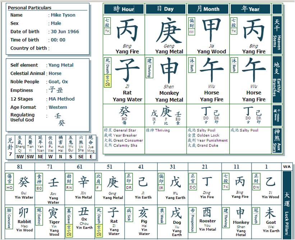The height and width of the screenshot is (240, 295).
Task: Click the Great Consumer aux star entry
Action: click(x=123, y=140)
